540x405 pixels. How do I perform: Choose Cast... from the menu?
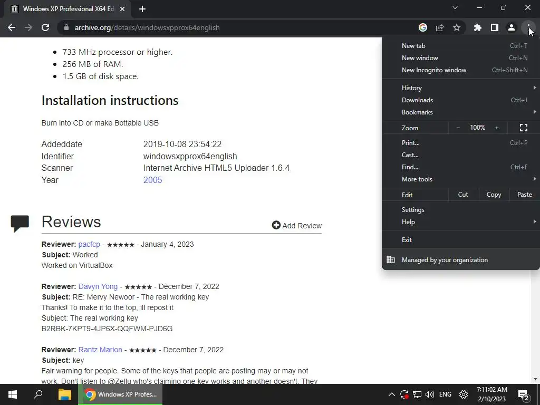[x=461, y=155]
